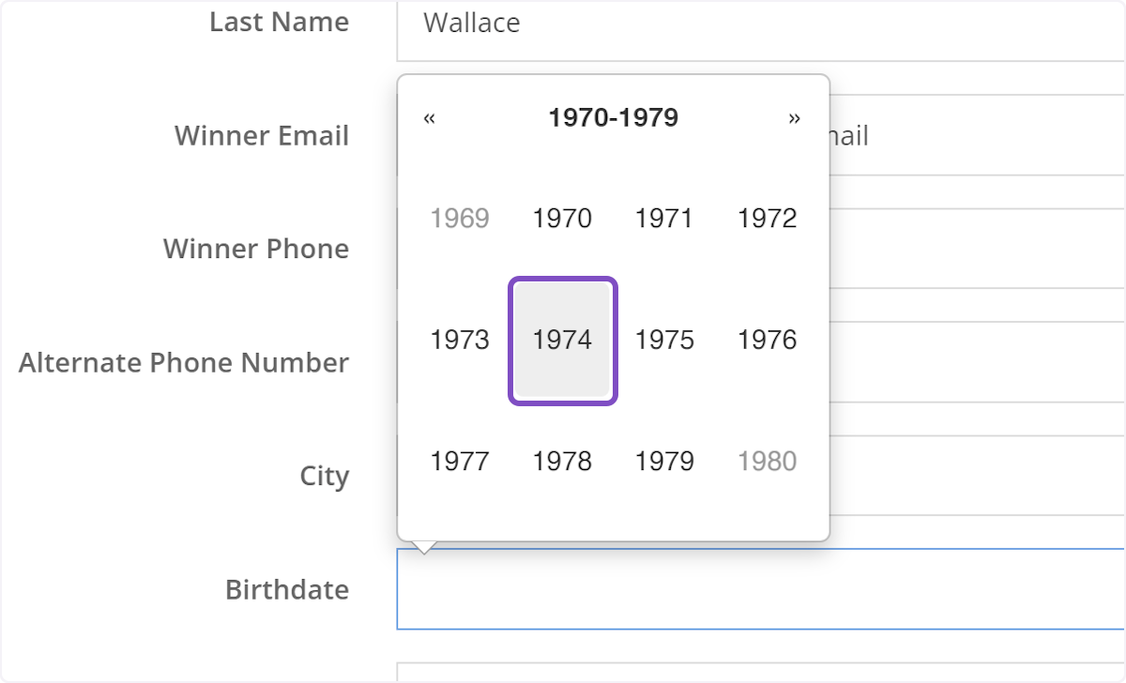The width and height of the screenshot is (1126, 683).
Task: Select year 1970 in the picker
Action: 562,218
